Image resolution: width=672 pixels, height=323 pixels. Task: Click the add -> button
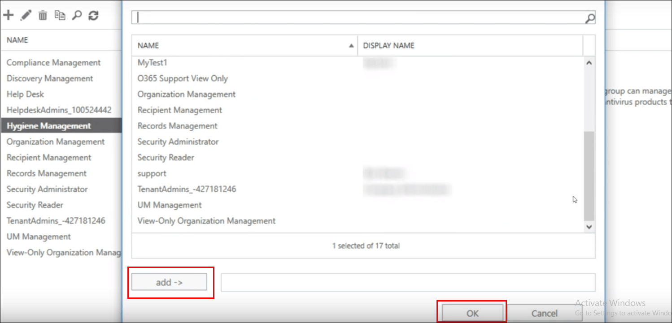170,282
